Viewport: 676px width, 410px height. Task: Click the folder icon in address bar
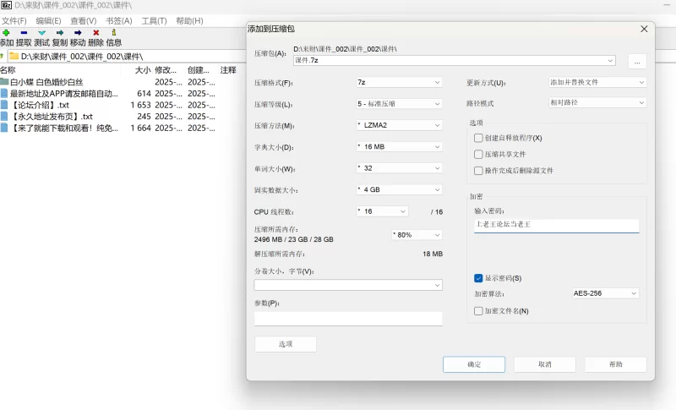(x=14, y=56)
